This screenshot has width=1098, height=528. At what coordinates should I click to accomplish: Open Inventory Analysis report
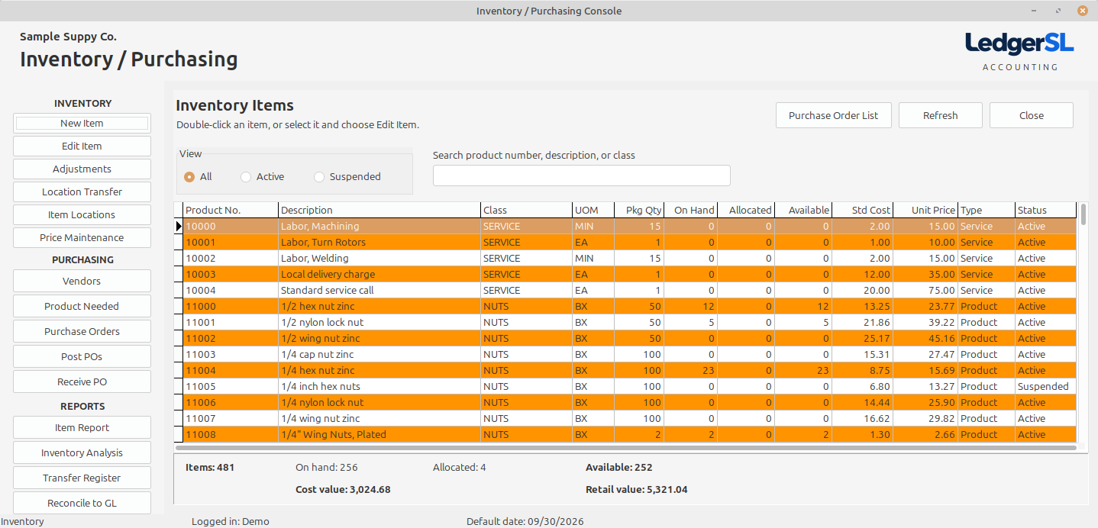point(82,452)
